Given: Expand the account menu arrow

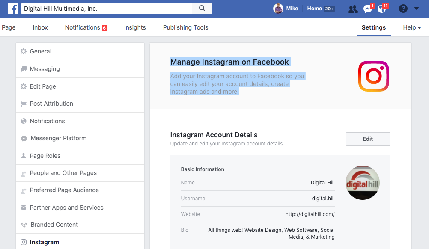Looking at the screenshot, I should [417, 9].
